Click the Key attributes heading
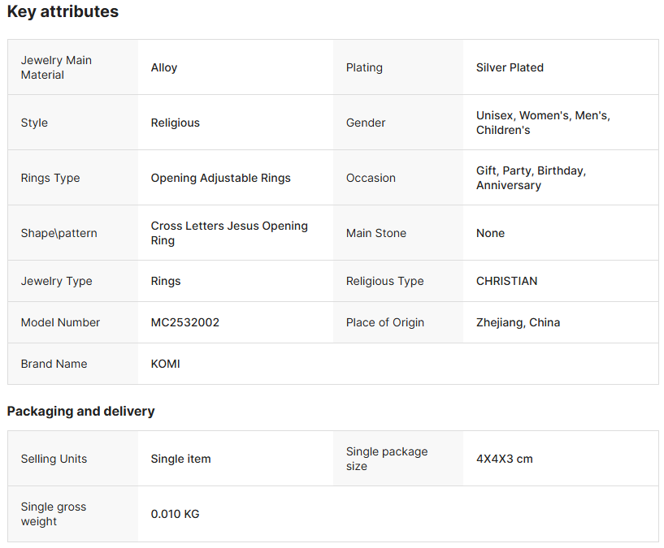664x548 pixels. point(63,12)
